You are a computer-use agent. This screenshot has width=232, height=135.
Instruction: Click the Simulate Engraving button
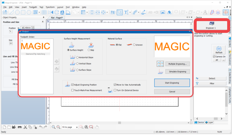pyautogui.click(x=177, y=71)
